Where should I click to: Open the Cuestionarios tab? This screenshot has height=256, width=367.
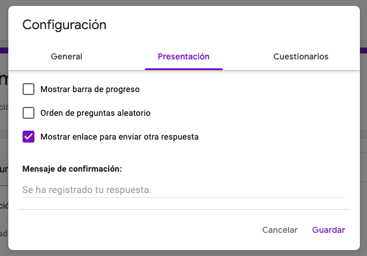[300, 56]
